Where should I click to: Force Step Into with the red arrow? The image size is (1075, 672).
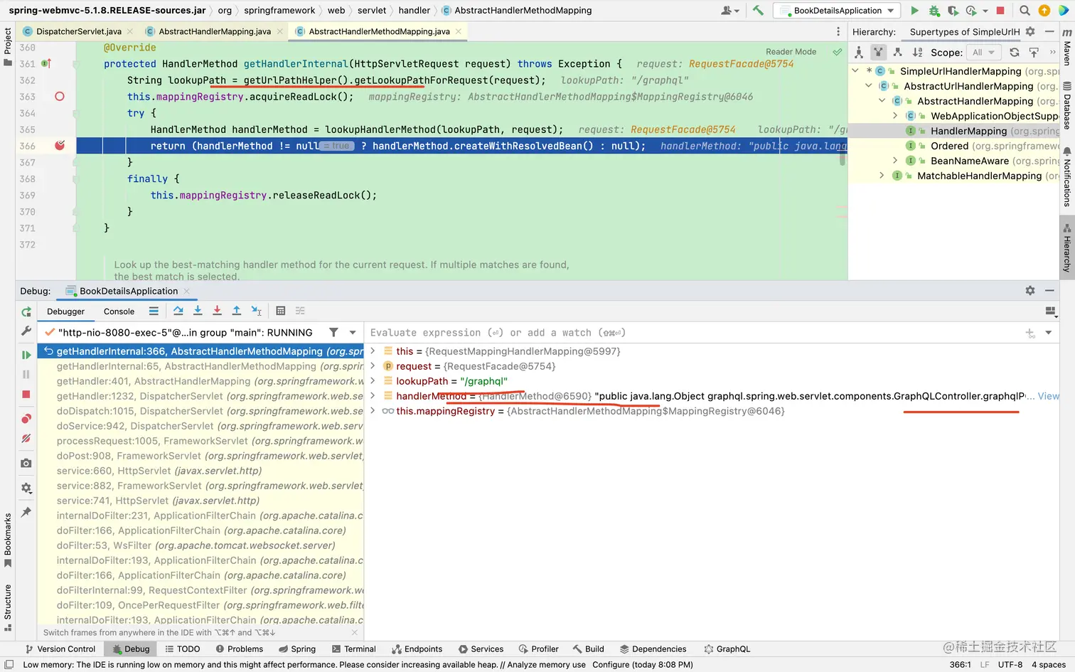[217, 311]
